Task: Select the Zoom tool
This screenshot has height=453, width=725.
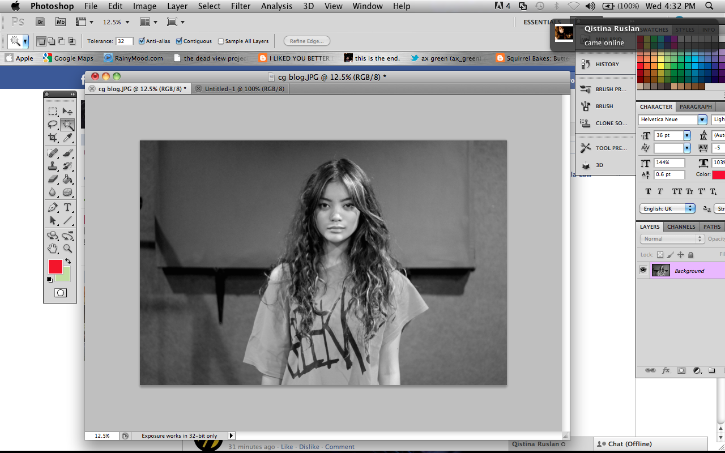Action: tap(67, 249)
